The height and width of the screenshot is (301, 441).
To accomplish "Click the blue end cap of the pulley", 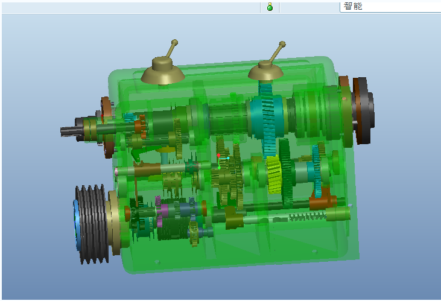I will tap(77, 225).
